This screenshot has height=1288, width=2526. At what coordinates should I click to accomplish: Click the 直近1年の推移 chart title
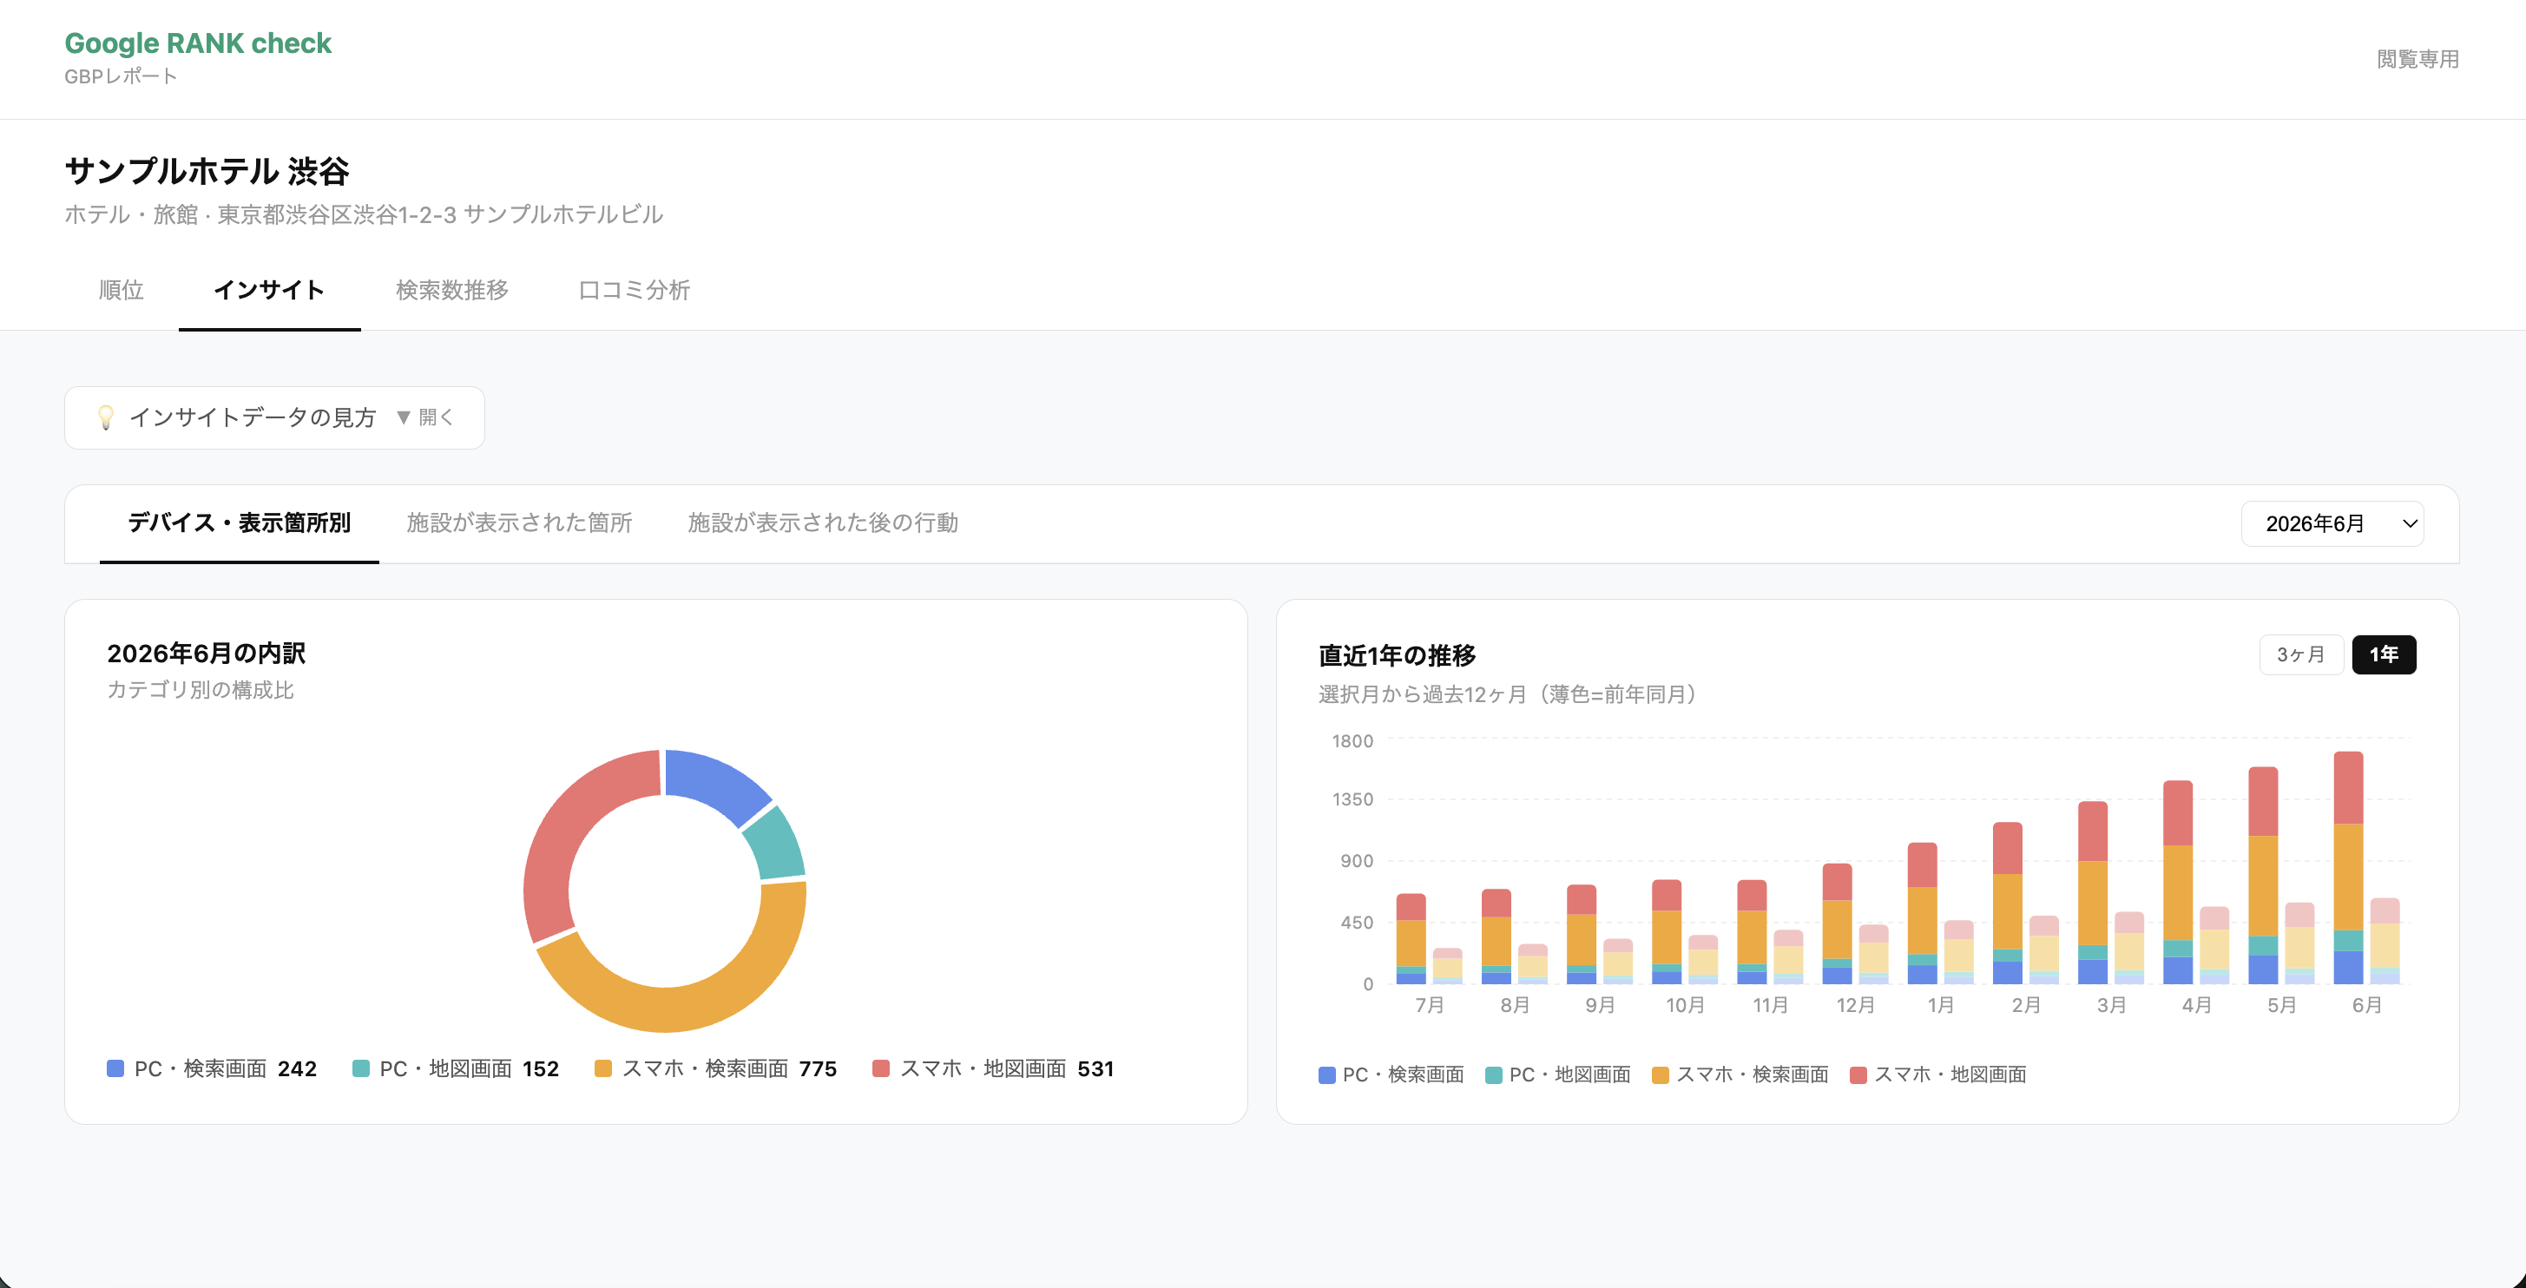coord(1398,654)
